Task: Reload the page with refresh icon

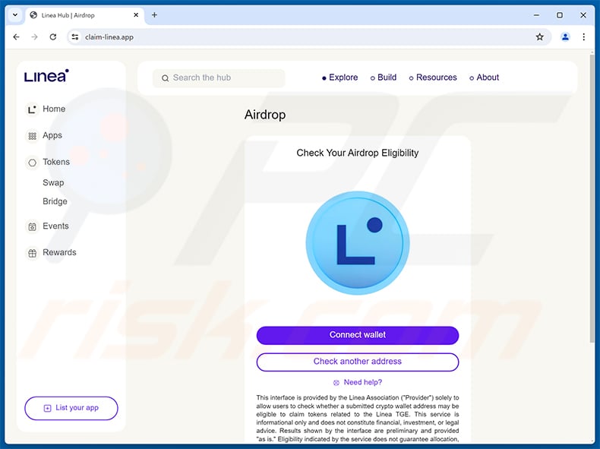Action: (x=53, y=37)
